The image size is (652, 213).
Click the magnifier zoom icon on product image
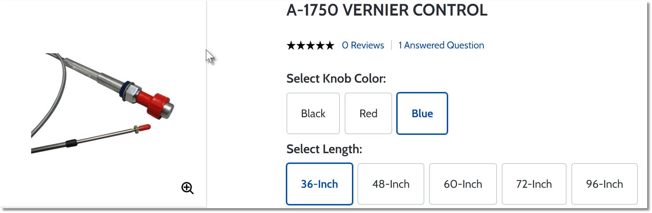[188, 188]
